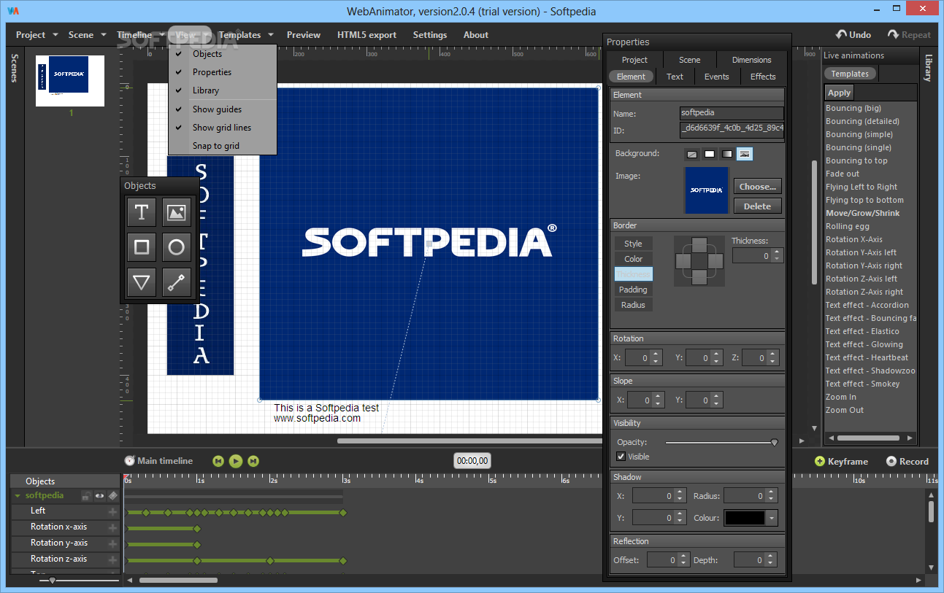This screenshot has height=593, width=944.
Task: Toggle Show grid lines option
Action: point(223,128)
